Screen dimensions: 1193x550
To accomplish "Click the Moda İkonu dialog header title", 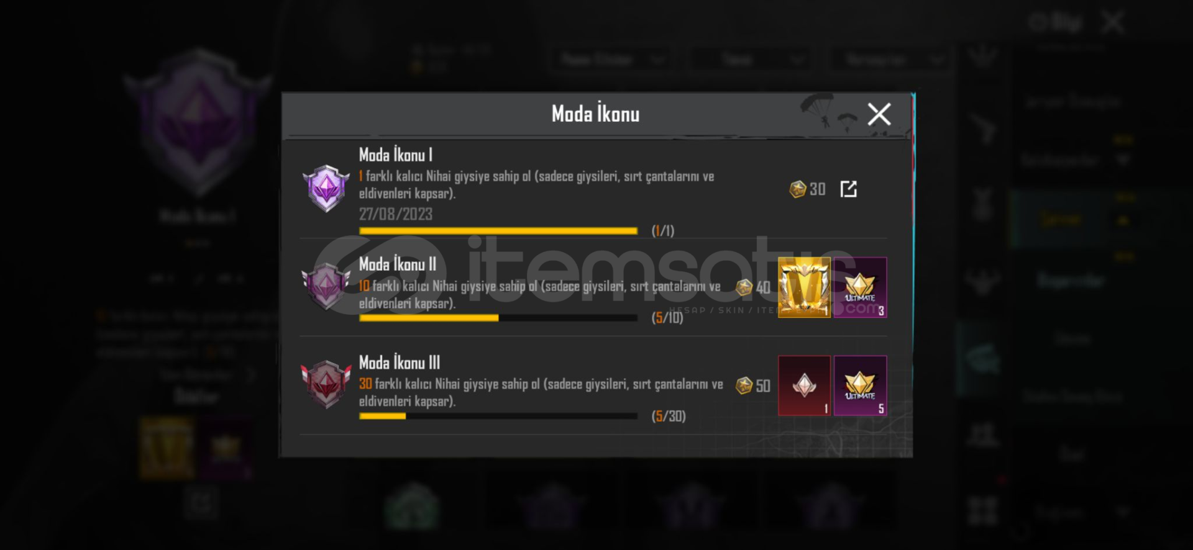I will 595,114.
